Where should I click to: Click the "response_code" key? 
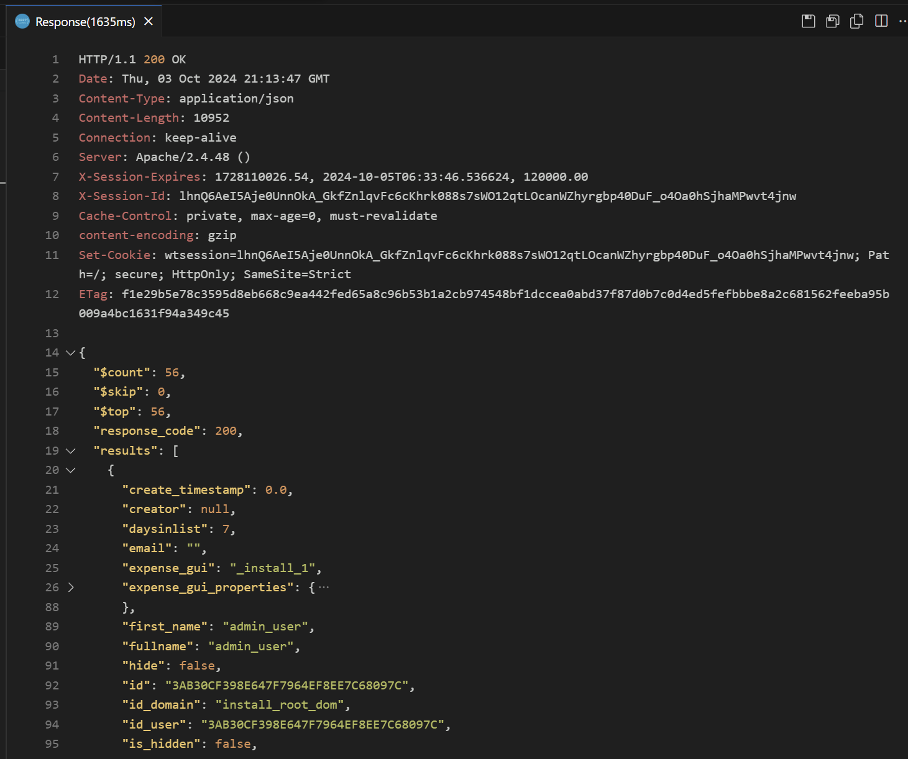pyautogui.click(x=147, y=431)
